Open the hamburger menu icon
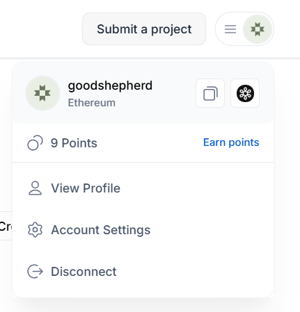Screen dimensions: 300x312 coord(230,29)
